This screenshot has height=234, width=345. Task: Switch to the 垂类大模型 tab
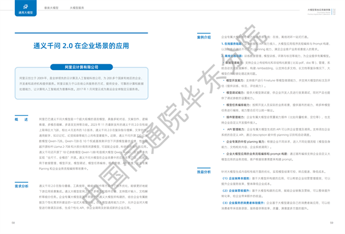[51, 8]
